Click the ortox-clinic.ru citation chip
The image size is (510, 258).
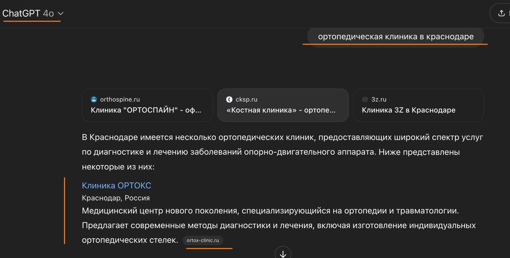pyautogui.click(x=203, y=240)
